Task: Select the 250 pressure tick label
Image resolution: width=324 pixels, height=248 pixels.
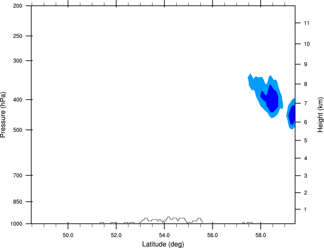Action: (x=18, y=36)
